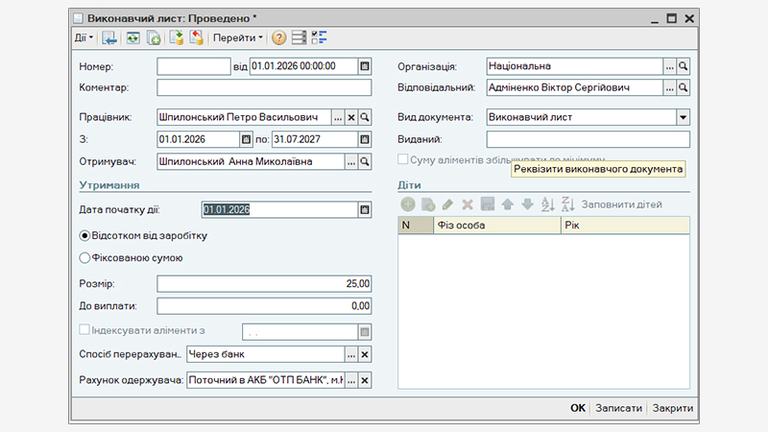Toggle Суму аліментів збільшувати checkbox
Image resolution: width=768 pixels, height=432 pixels.
tap(403, 159)
